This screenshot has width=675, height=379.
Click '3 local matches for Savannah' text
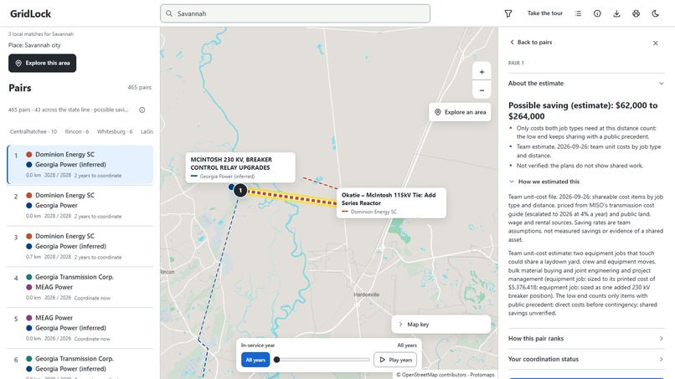tap(41, 34)
